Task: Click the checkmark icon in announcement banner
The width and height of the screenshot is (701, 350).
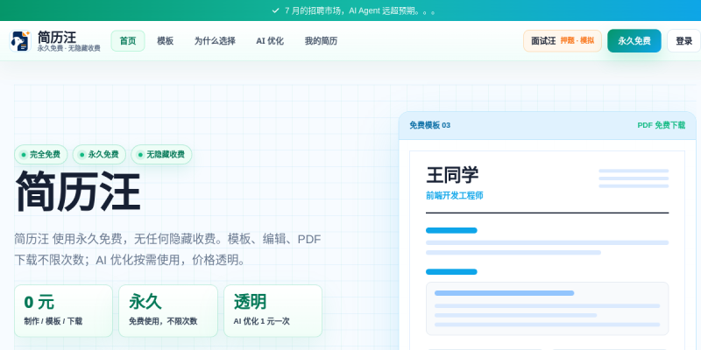Action: point(275,10)
